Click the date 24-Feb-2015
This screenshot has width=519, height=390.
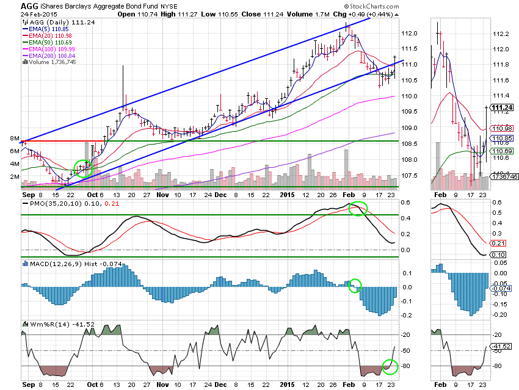[38, 14]
